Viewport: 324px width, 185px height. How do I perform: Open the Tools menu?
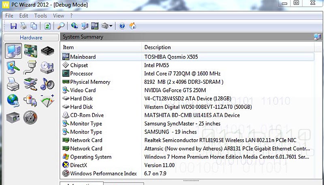[40, 16]
